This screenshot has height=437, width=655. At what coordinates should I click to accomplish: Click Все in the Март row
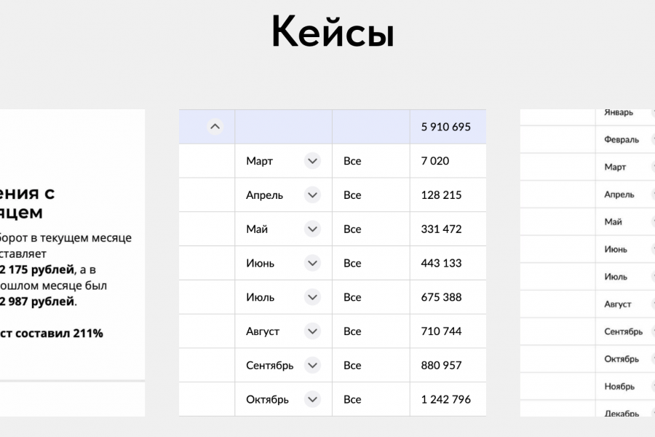(x=352, y=161)
